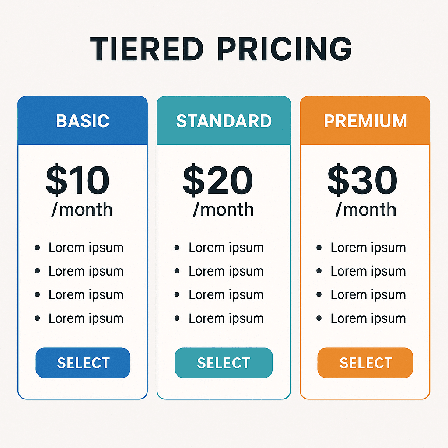The image size is (448, 448).
Task: Click the $30 price in Premium card
Action: click(362, 180)
